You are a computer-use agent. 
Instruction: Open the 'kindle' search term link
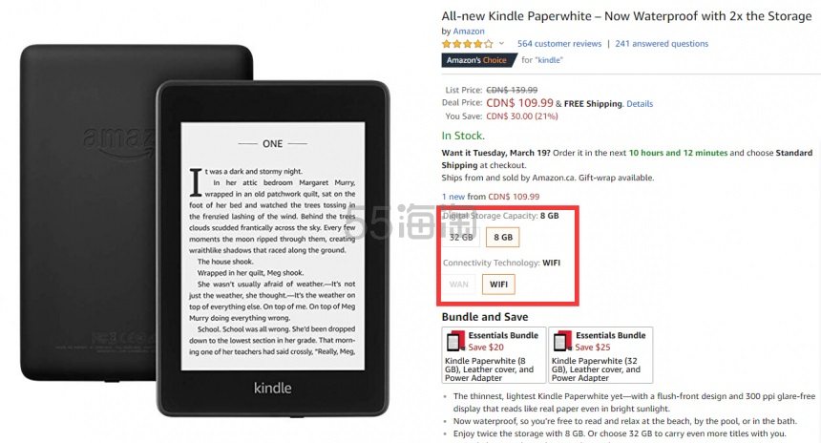point(549,60)
